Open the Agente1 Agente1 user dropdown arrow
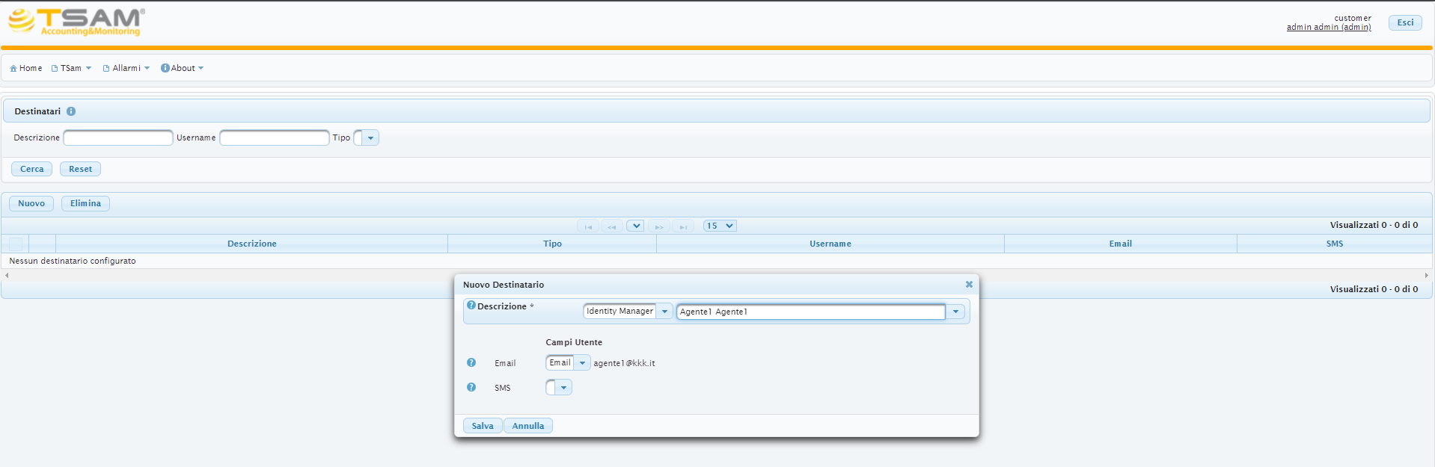 [955, 312]
